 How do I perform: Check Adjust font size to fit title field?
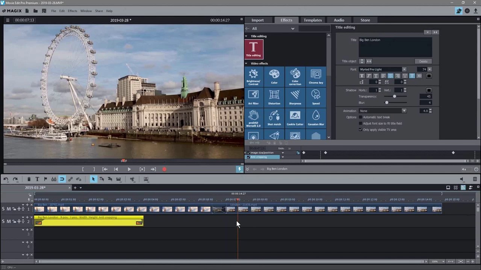pos(360,123)
